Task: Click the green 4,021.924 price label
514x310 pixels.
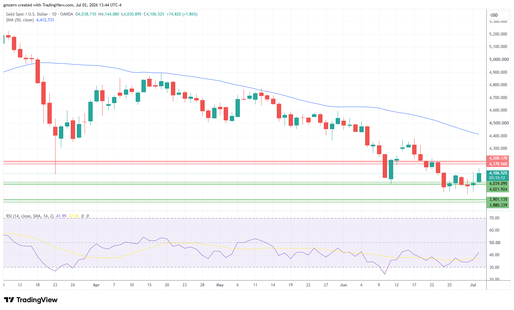Action: [x=498, y=189]
